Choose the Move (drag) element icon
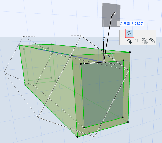The width and height of the screenshot is (162, 143). click(x=129, y=41)
